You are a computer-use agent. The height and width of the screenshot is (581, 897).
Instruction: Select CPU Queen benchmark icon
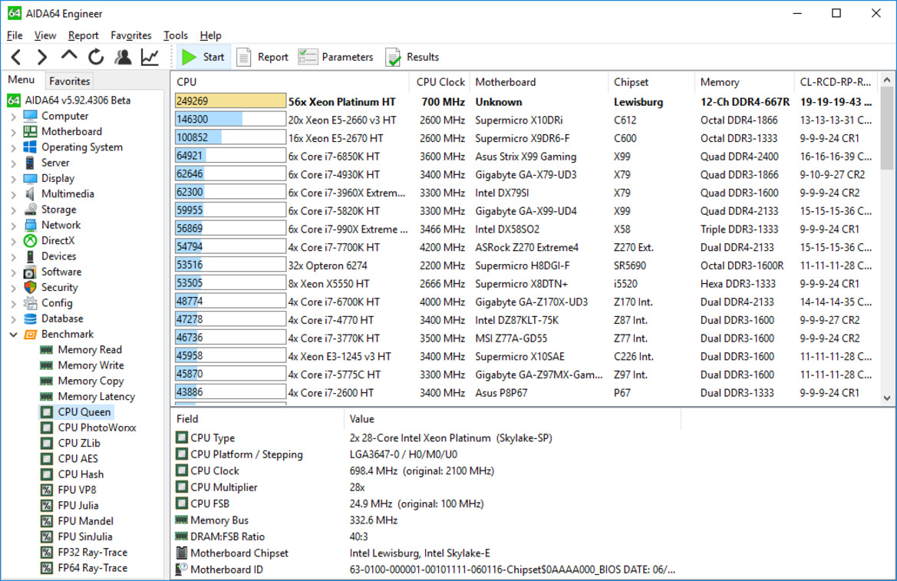click(47, 412)
